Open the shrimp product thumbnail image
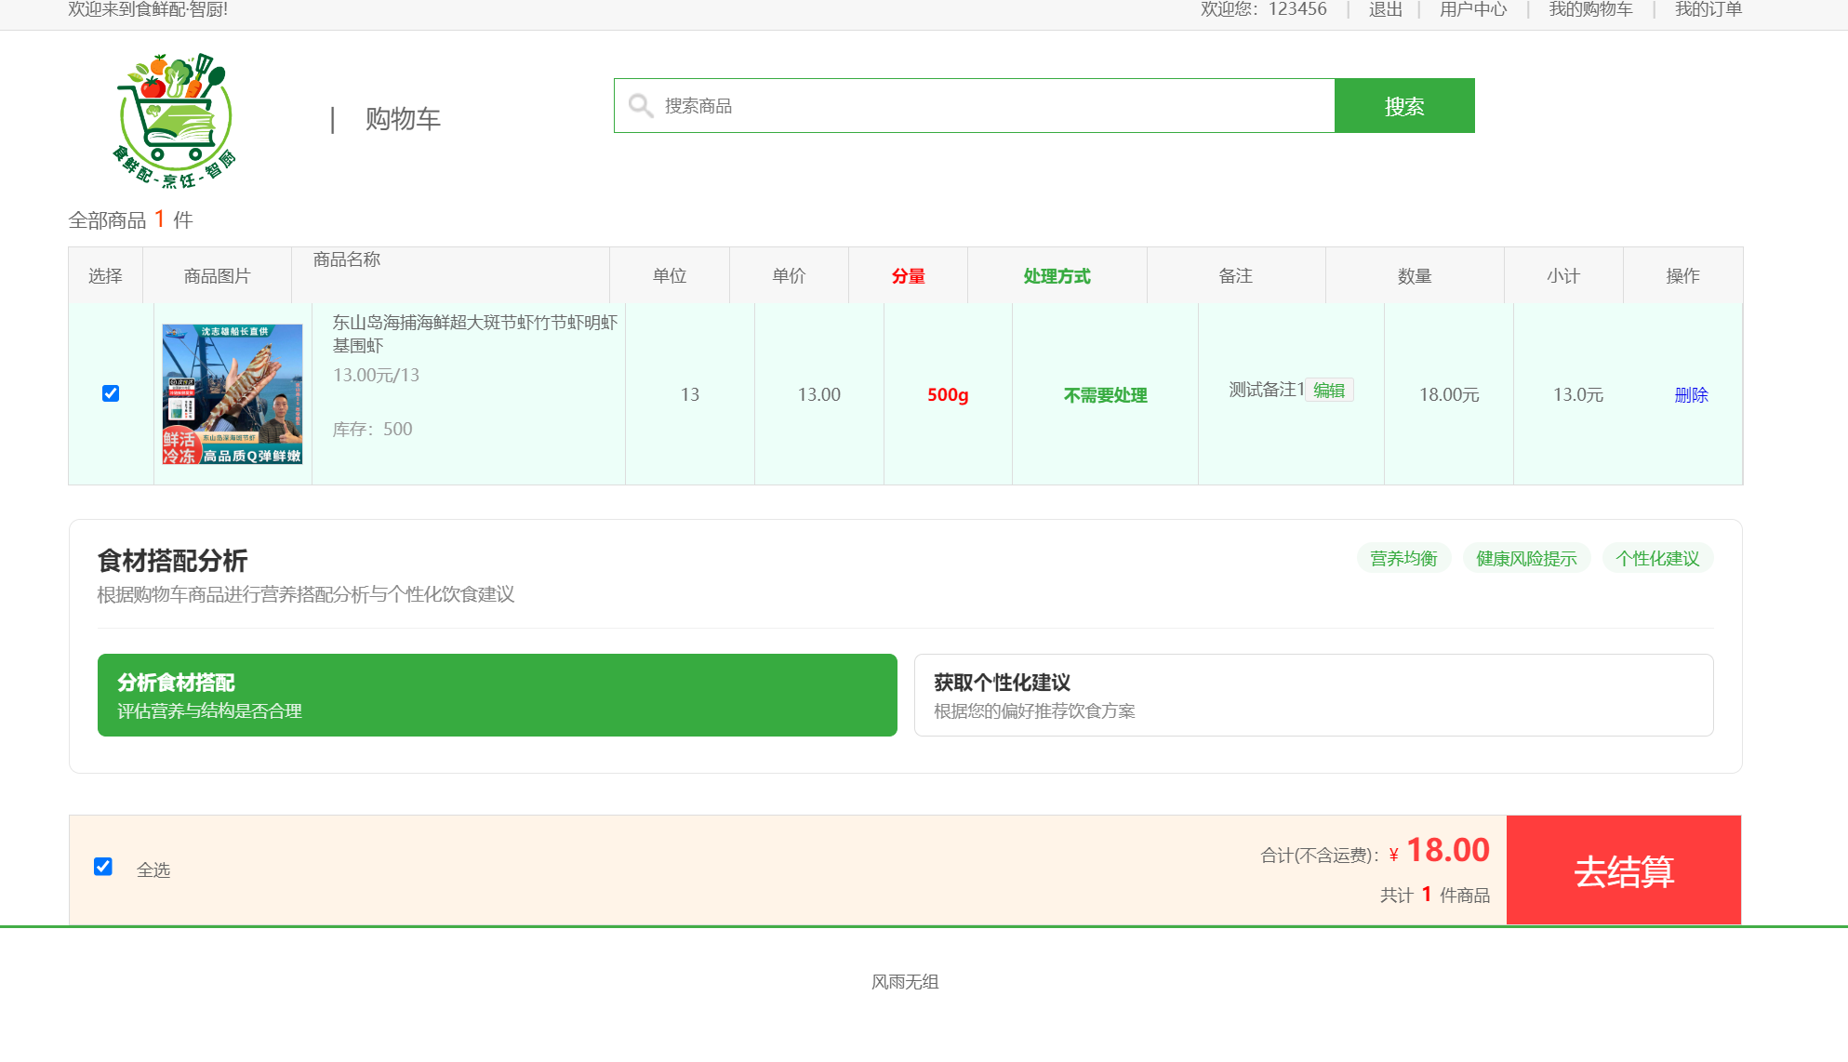The height and width of the screenshot is (1062, 1848). pos(233,394)
